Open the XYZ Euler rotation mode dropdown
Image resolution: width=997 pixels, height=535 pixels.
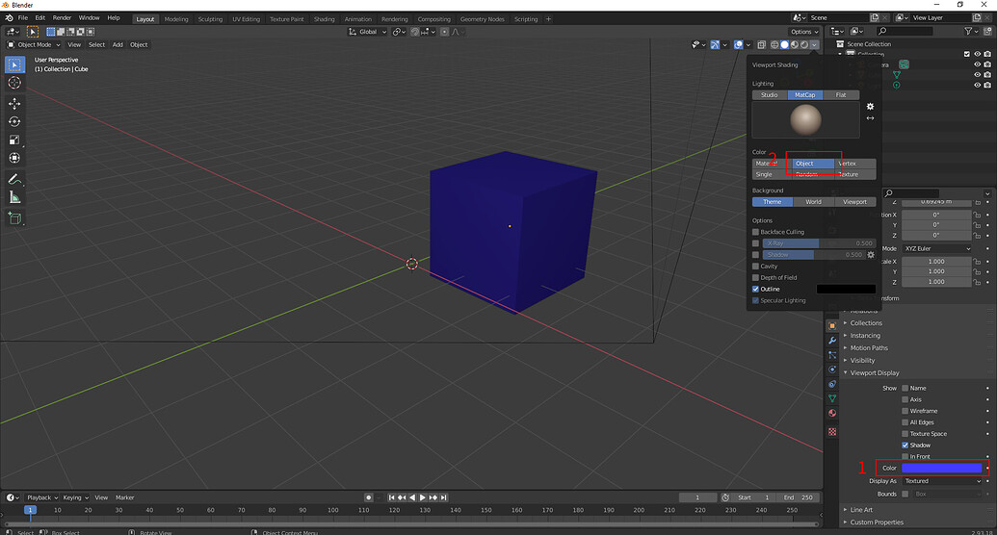tap(937, 248)
